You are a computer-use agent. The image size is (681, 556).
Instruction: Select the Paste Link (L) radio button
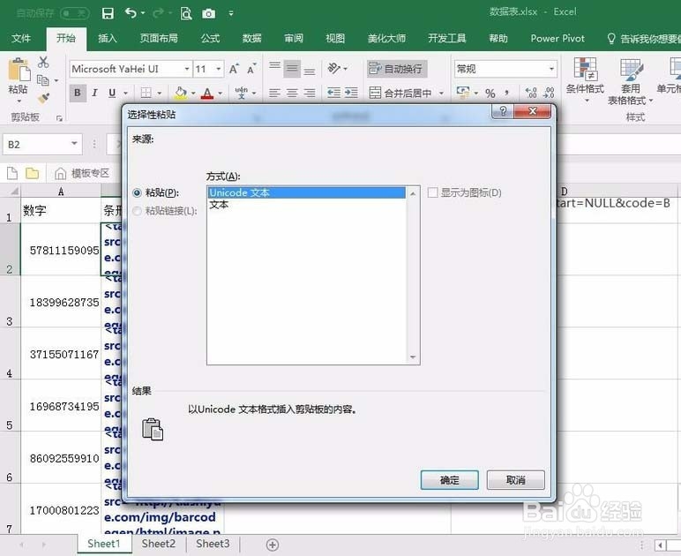pos(137,211)
